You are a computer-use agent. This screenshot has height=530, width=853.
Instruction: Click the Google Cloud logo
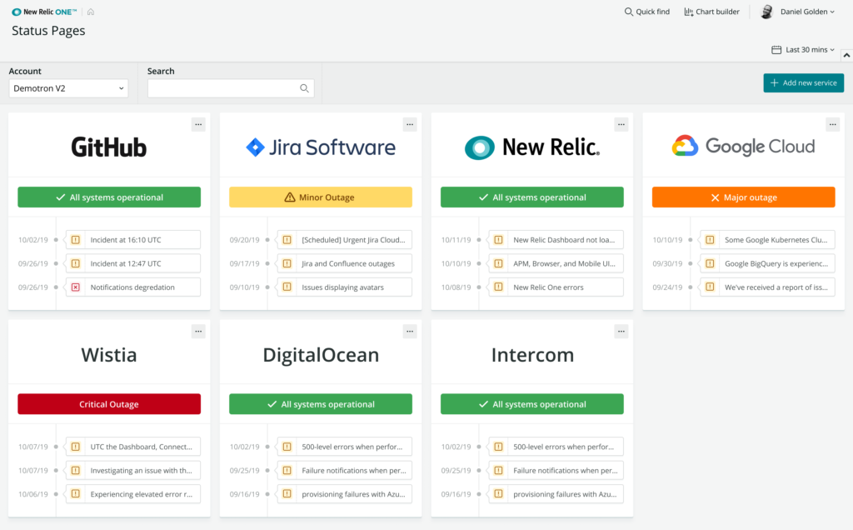(x=744, y=147)
